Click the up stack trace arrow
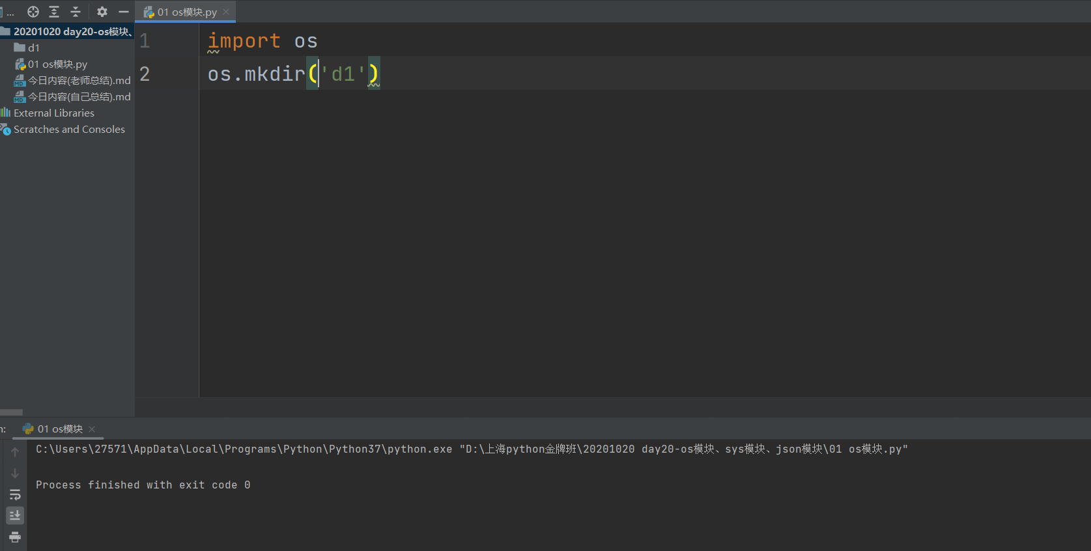This screenshot has height=551, width=1091. 15,452
